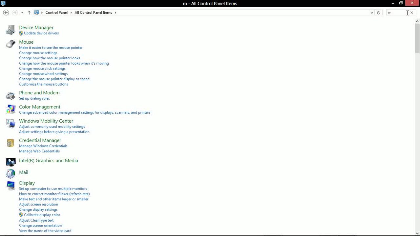Viewport: 420px width, 236px height.
Task: Open the Display icon
Action: (10, 185)
